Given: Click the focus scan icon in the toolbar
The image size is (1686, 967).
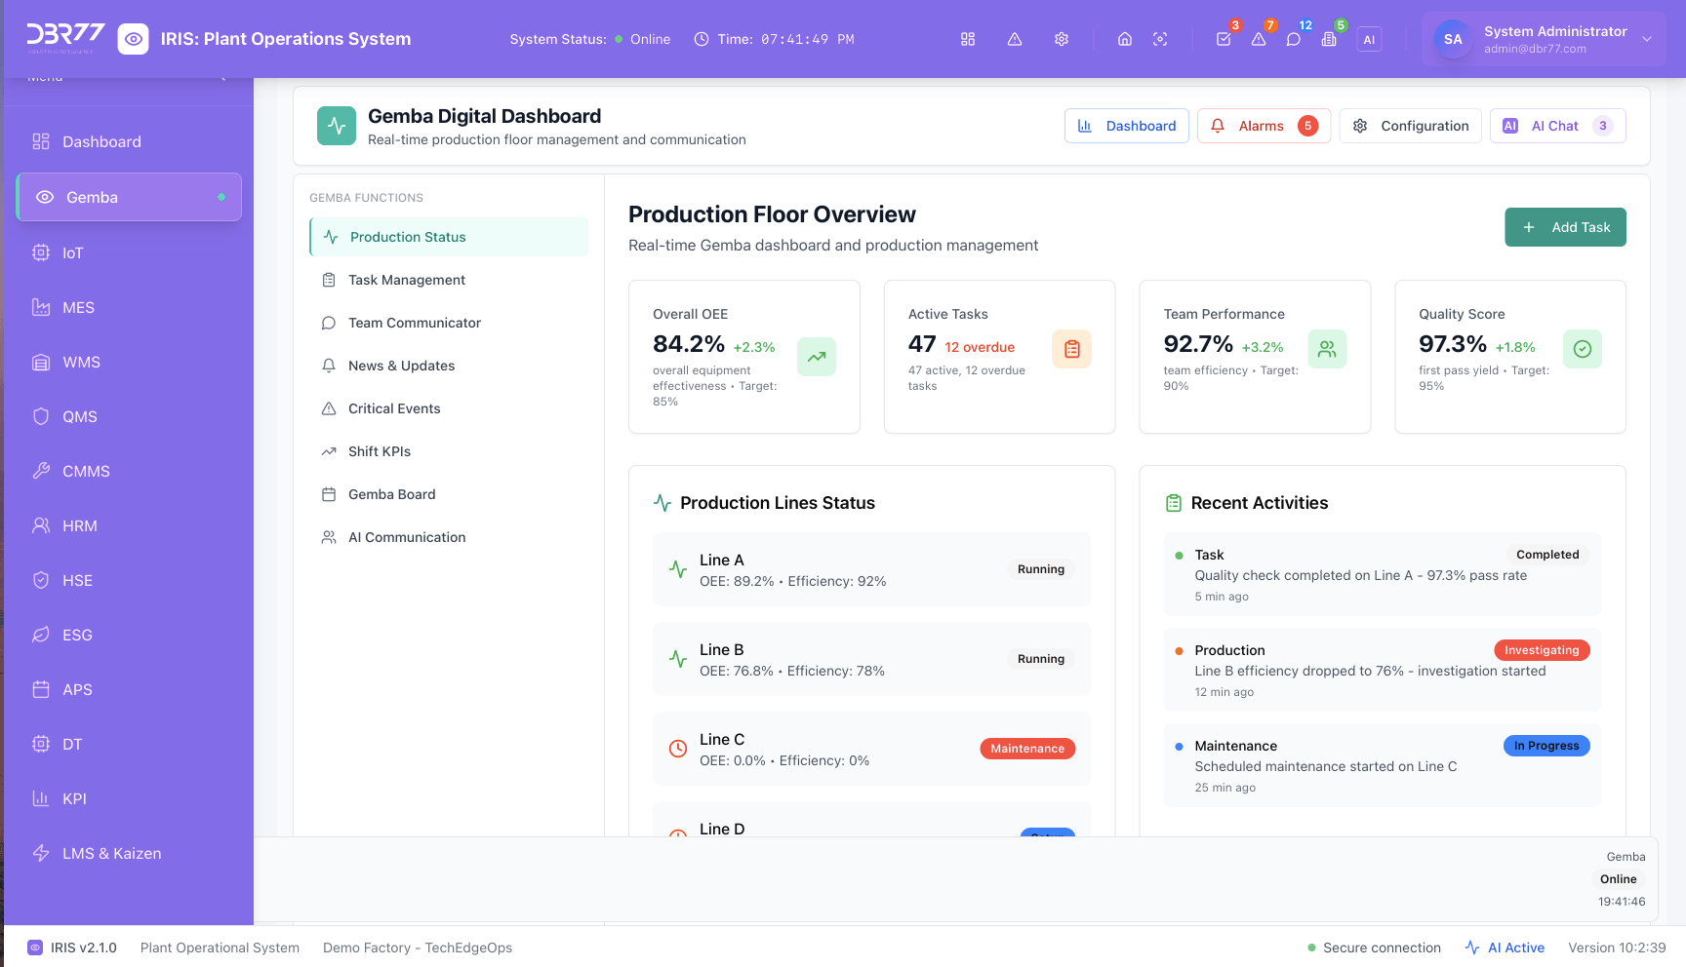Looking at the screenshot, I should click(x=1160, y=39).
